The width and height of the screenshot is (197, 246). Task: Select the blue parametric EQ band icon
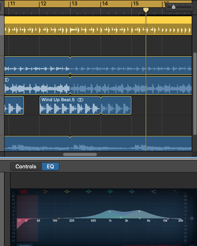132,192
